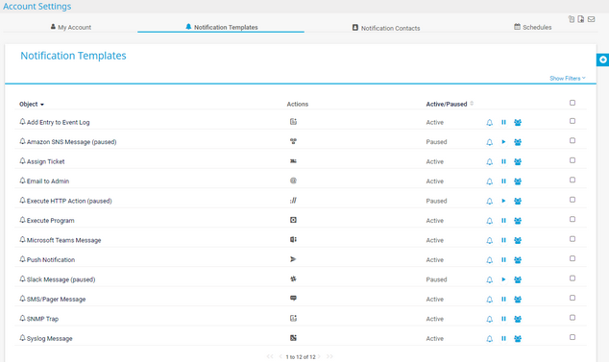Click blue bell icon for Push Notification
The image size is (609, 362).
click(x=489, y=260)
